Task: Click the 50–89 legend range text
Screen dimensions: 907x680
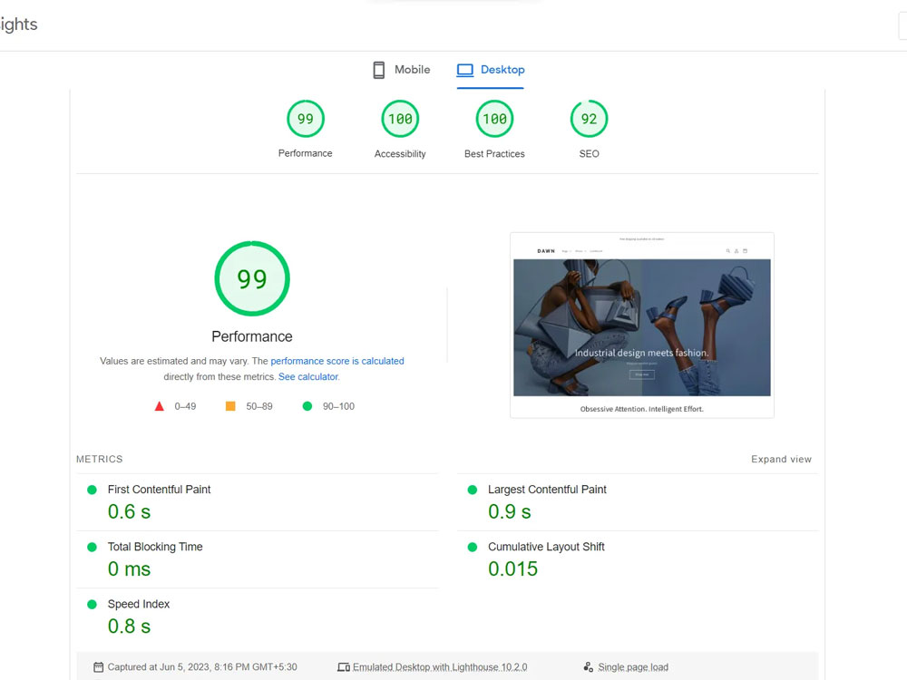Action: 259,406
